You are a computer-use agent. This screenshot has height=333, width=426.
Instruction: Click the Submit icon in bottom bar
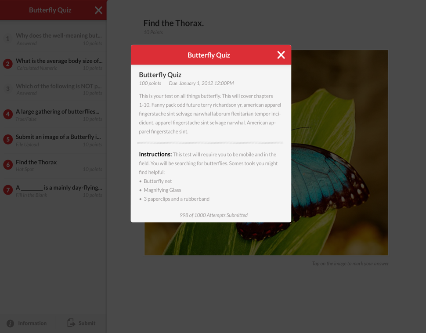[x=72, y=323]
